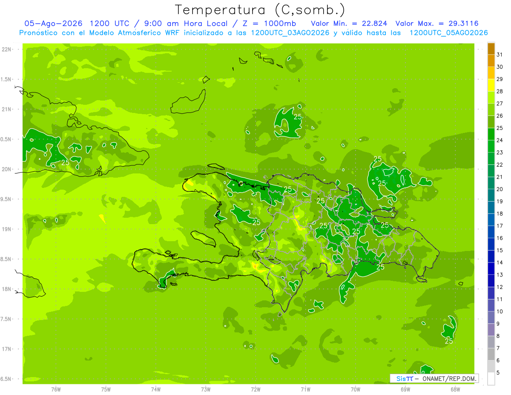Image resolution: width=511 pixels, height=395 pixels.
Task: Click the "Z = 1000mb" level text
Action: pos(269,23)
